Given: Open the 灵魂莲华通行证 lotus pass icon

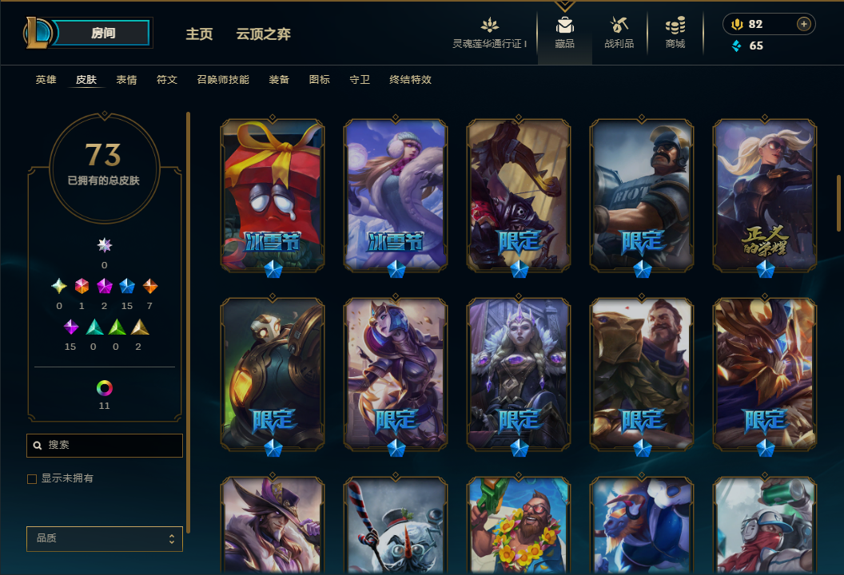Looking at the screenshot, I should [490, 26].
